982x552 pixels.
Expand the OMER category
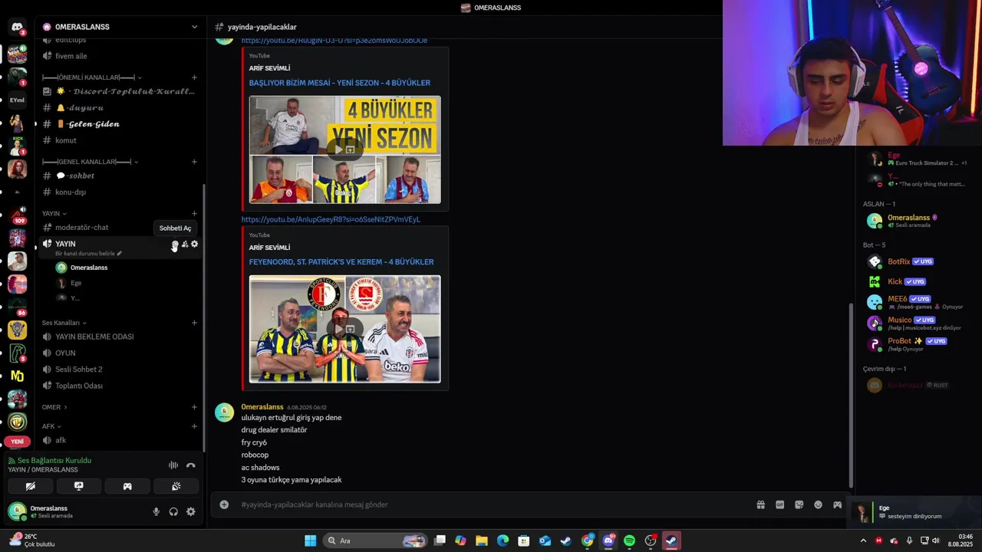(x=54, y=407)
